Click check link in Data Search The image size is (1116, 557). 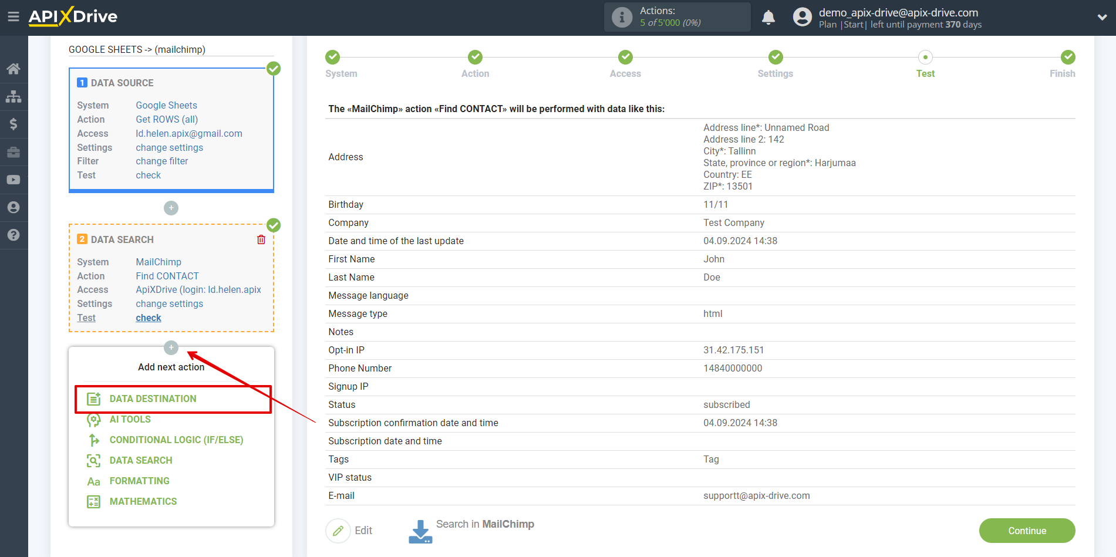click(149, 318)
